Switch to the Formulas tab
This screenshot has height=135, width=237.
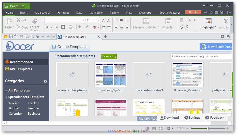[x=63, y=13]
